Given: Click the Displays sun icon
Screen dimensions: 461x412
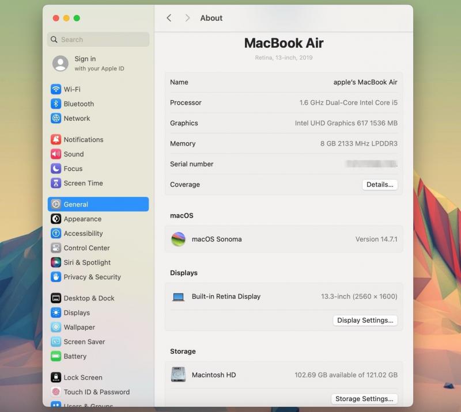Looking at the screenshot, I should (x=56, y=312).
